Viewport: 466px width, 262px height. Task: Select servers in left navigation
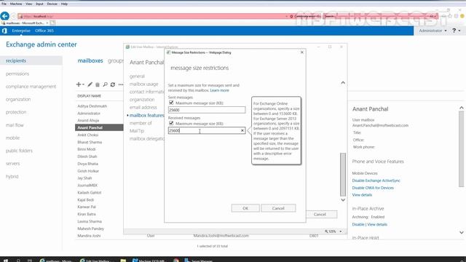pos(13,163)
